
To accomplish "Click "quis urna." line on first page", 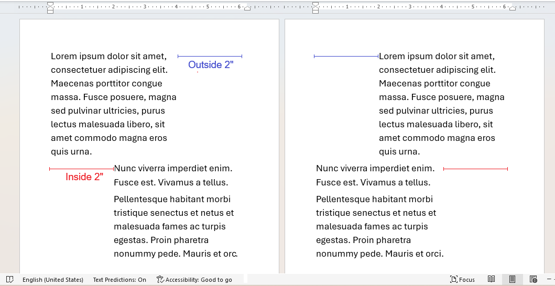I will click(71, 152).
